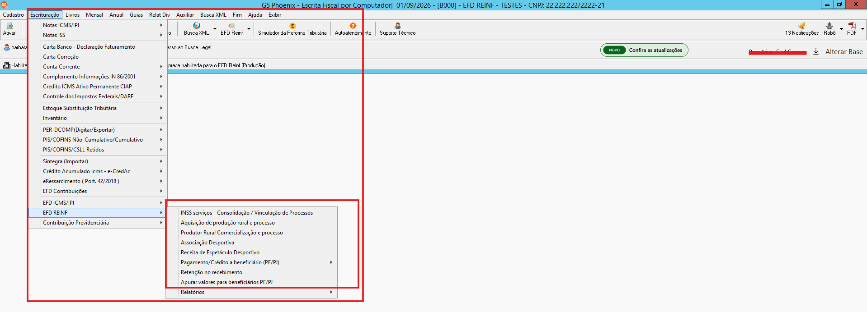867x312 pixels.
Task: Click the download arrow beside Alterar Base
Action: click(x=816, y=52)
